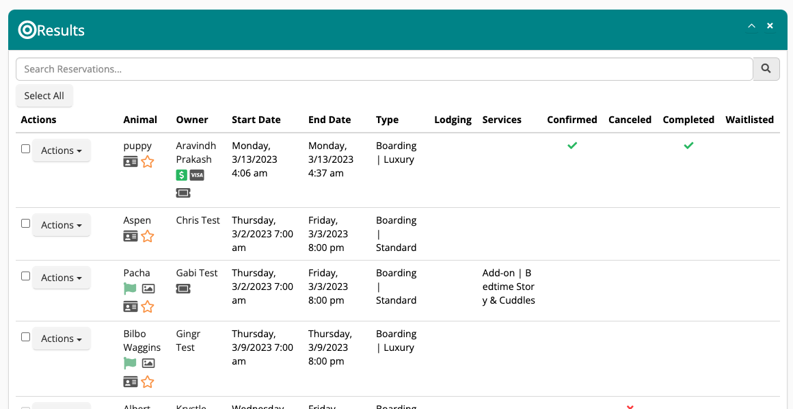Click Boarding | Luxury type for puppy
The width and height of the screenshot is (793, 409).
[396, 153]
